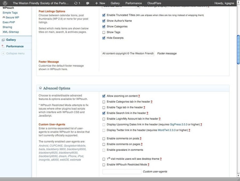Viewport: 240px width, 181px height.
Task: Collapse the Advanced Options section header
Action: click(x=57, y=88)
